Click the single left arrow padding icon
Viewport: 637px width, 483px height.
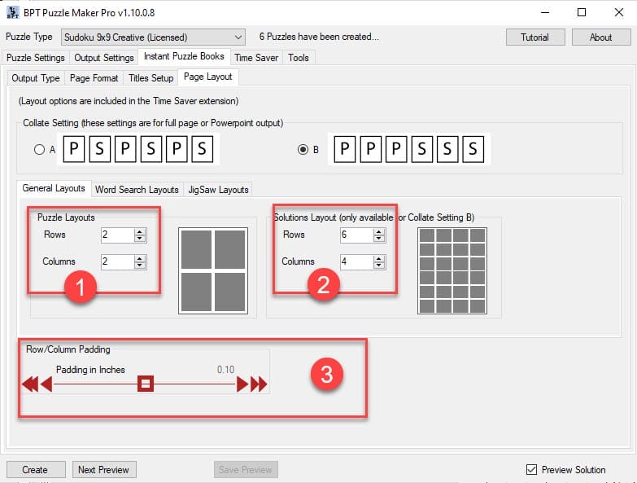[x=46, y=384]
